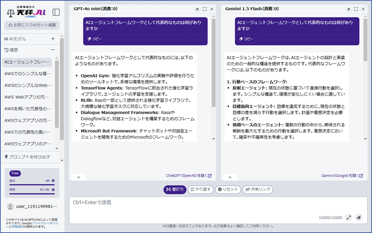
Task: Click the やり直す button
Action: click(201, 189)
